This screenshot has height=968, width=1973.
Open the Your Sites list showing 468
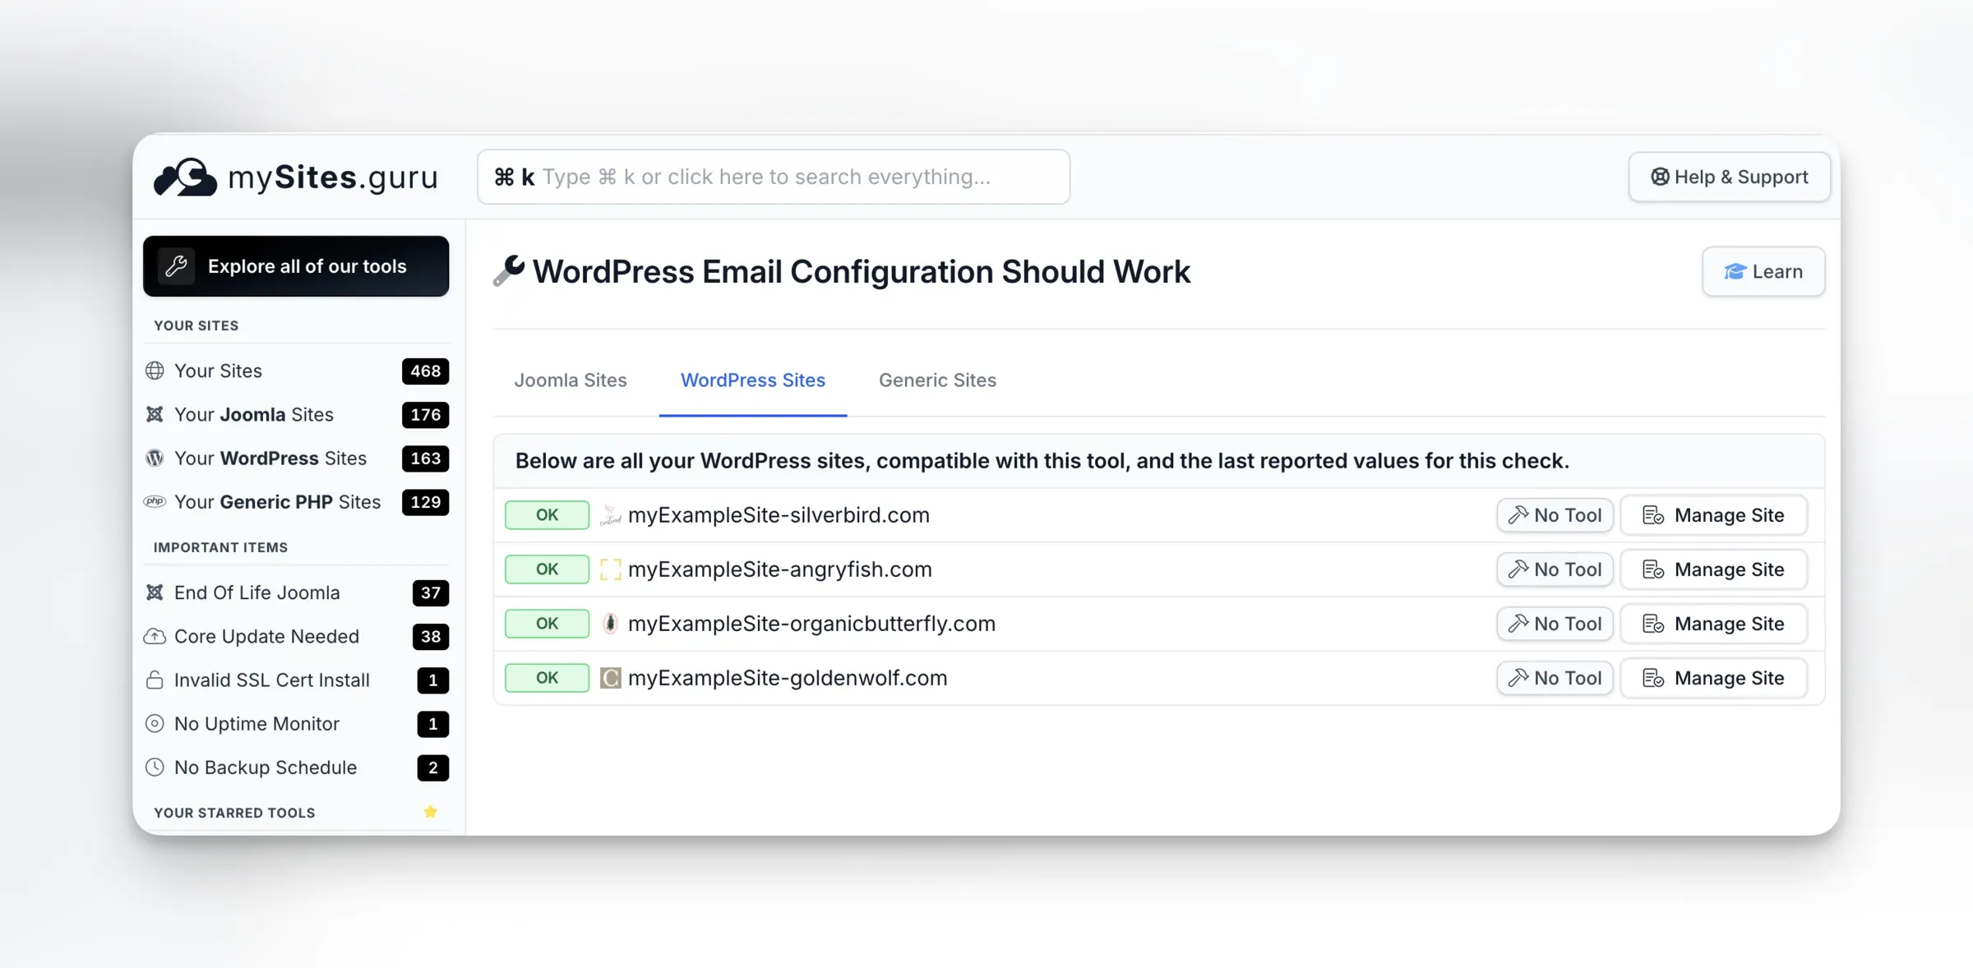pos(217,371)
